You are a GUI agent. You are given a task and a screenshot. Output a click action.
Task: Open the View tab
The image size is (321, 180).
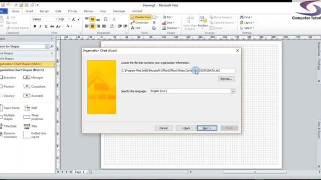pyautogui.click(x=103, y=11)
